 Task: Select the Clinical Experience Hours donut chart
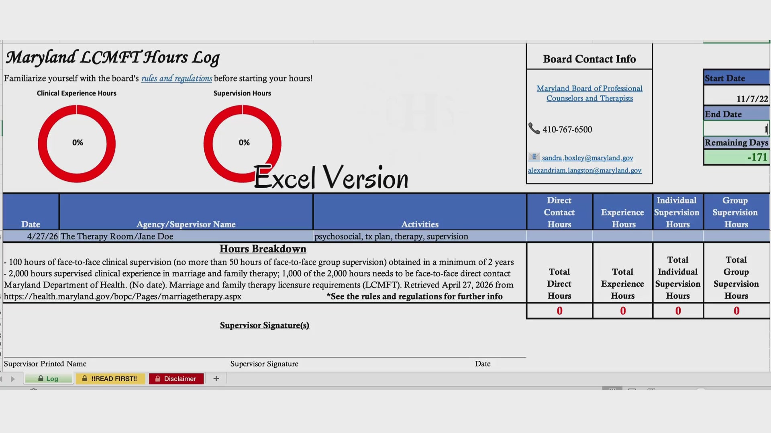(77, 143)
